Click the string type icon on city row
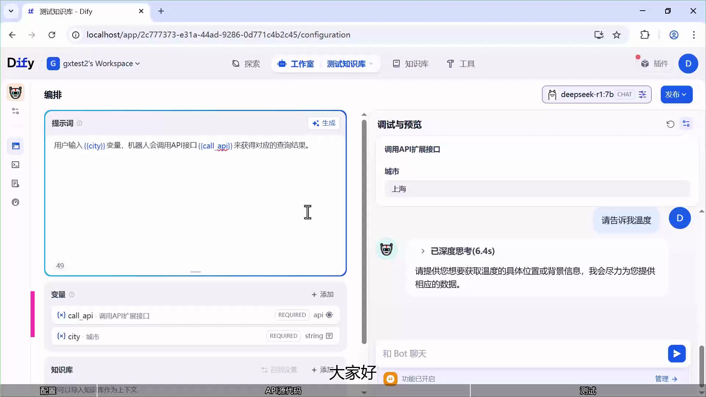706x397 pixels. (x=329, y=336)
